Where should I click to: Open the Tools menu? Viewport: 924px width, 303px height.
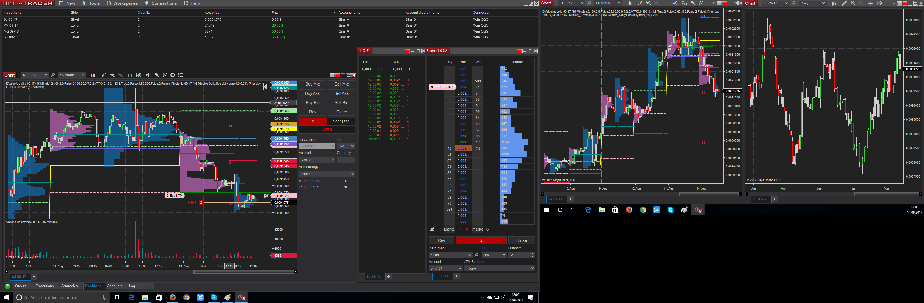(x=91, y=3)
